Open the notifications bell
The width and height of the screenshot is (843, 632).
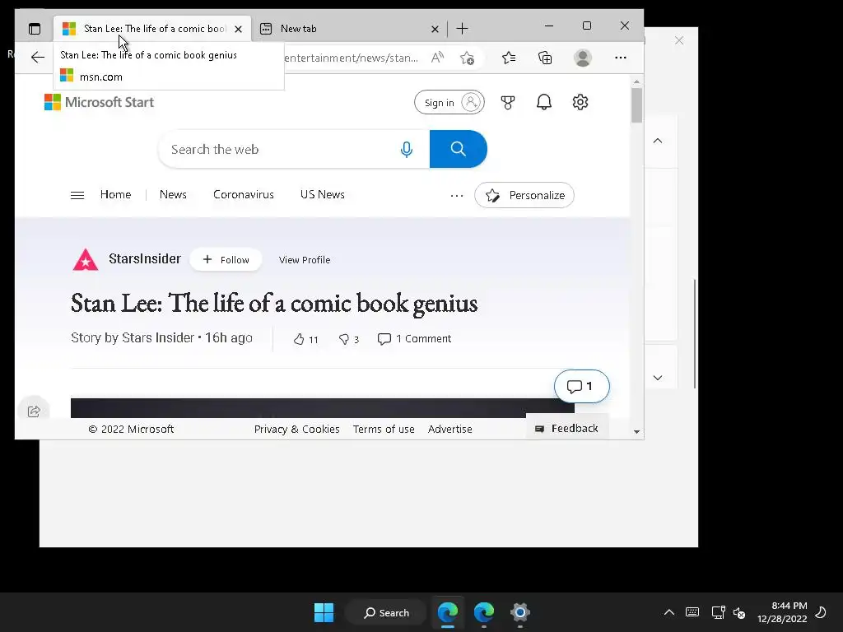pos(544,102)
